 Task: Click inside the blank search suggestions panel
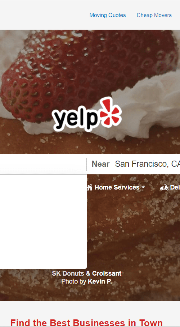[43, 221]
